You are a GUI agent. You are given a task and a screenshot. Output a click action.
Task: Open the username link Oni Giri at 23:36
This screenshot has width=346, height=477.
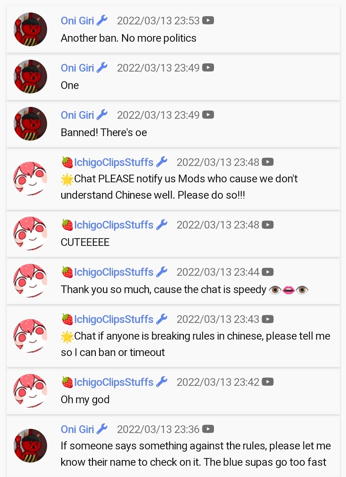(77, 429)
